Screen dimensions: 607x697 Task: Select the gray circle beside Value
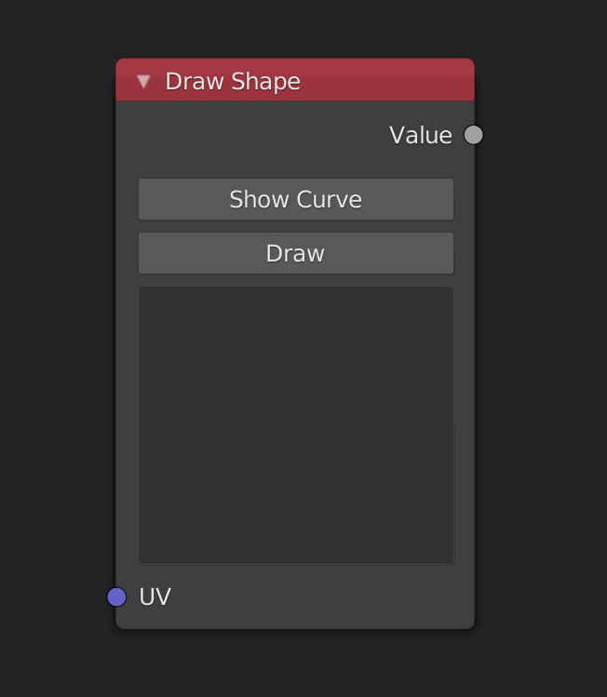[473, 135]
